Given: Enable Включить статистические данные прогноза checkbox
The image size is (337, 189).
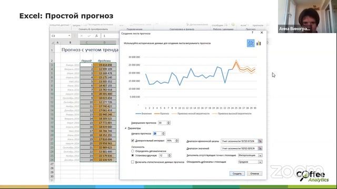Looking at the screenshot, I should click(x=133, y=162).
